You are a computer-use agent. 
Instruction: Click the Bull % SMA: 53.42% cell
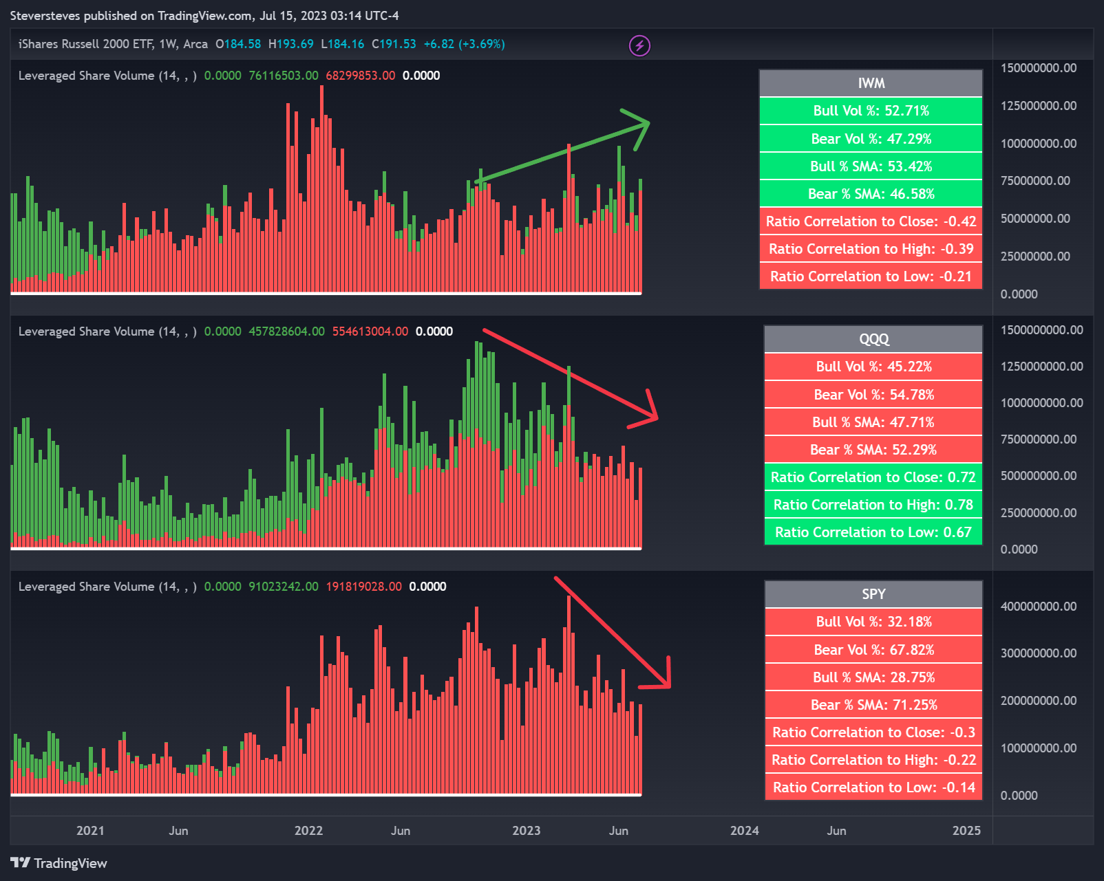point(871,166)
